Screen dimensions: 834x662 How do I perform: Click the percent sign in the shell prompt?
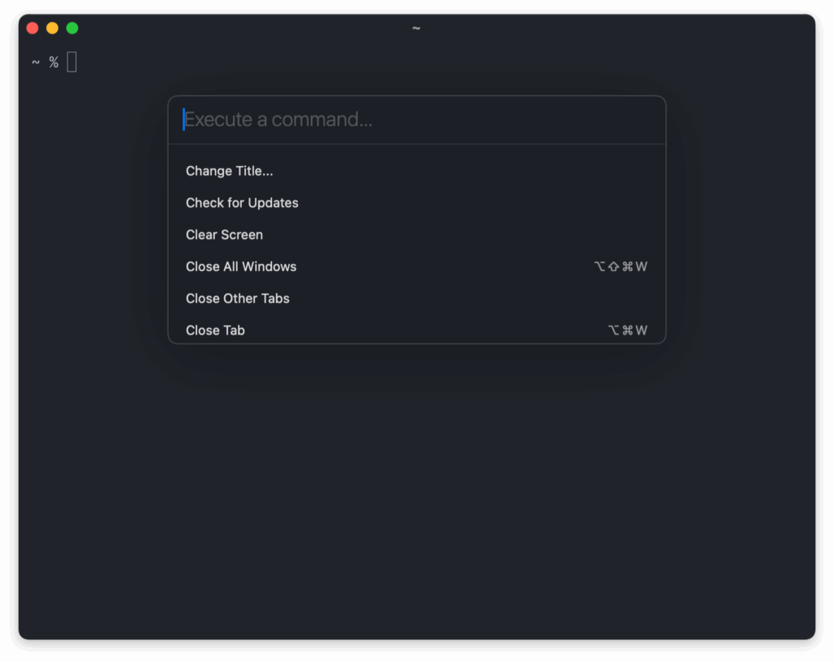pyautogui.click(x=54, y=63)
